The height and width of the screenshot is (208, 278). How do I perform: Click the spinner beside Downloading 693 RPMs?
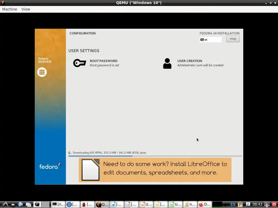pyautogui.click(x=70, y=153)
